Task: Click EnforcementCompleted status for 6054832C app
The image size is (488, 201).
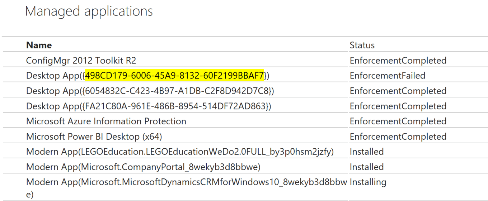Action: pyautogui.click(x=398, y=91)
